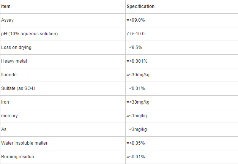Click the =<1mg/kg mercury value
This screenshot has height=164, width=238.
(x=137, y=116)
